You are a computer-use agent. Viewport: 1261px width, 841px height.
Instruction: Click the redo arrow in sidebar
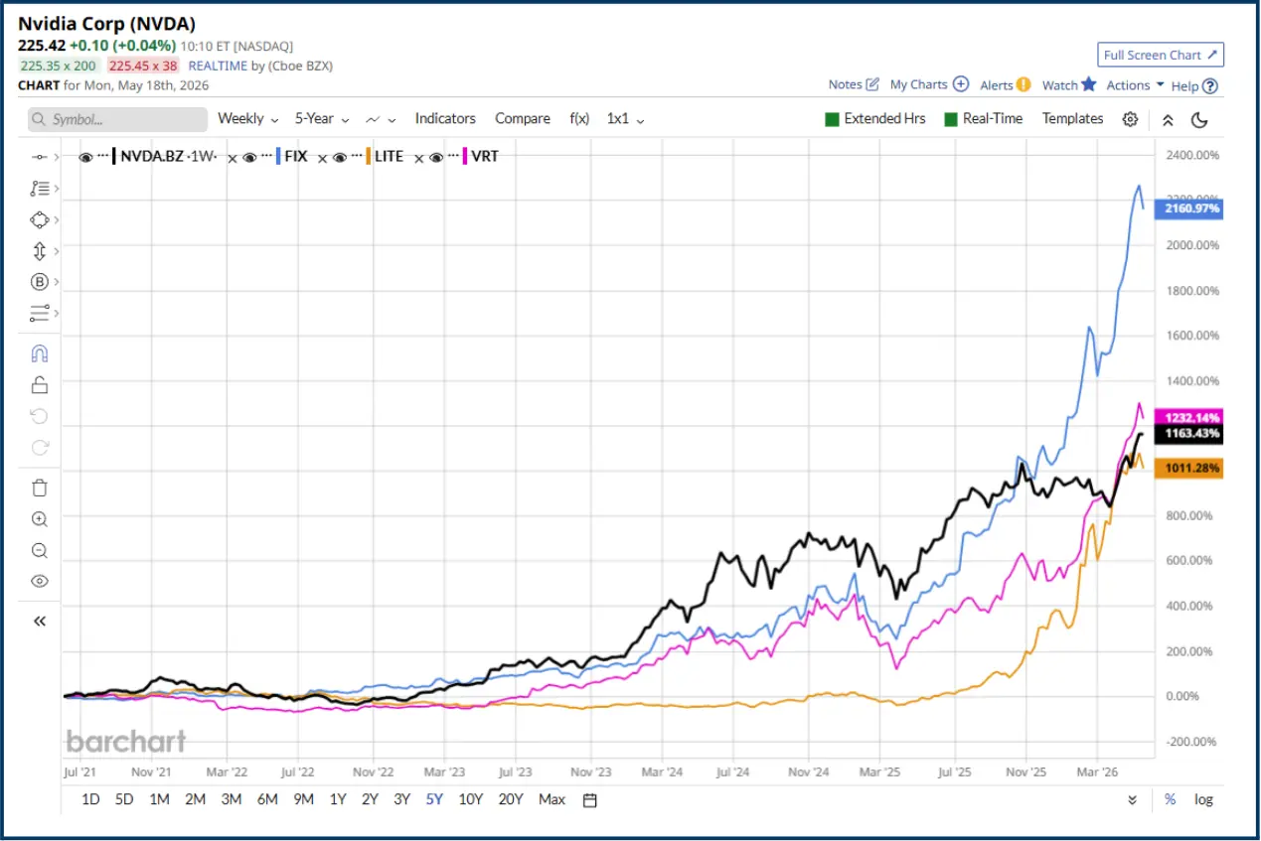point(40,447)
